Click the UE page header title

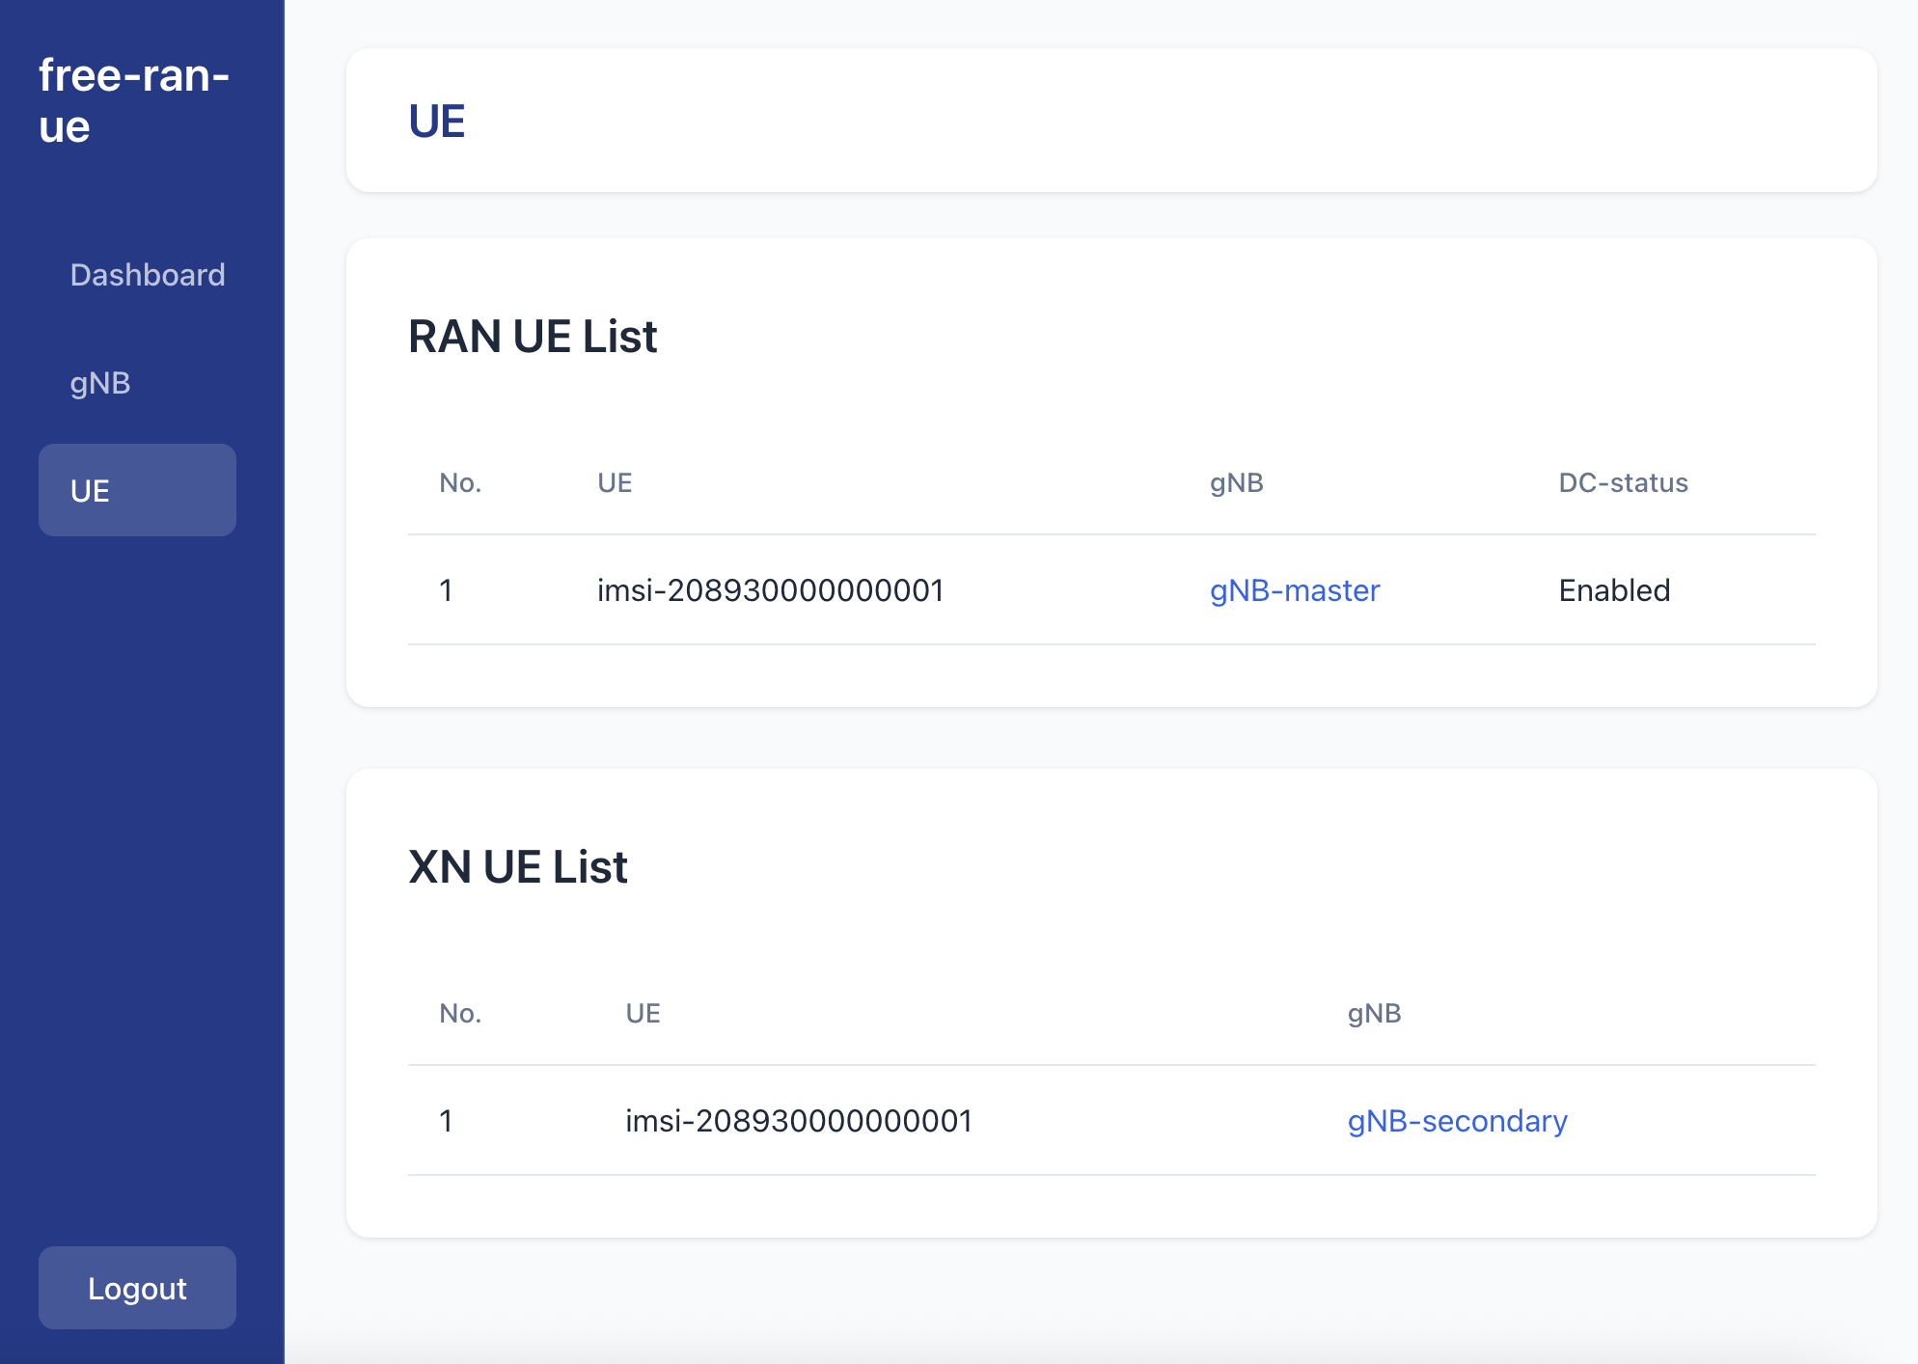tap(437, 122)
